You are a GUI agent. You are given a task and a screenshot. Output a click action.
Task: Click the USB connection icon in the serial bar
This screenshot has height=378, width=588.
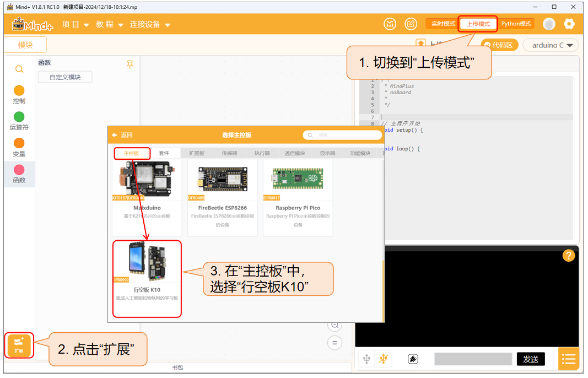click(367, 359)
